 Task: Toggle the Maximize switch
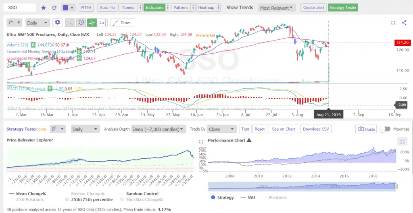point(384,129)
